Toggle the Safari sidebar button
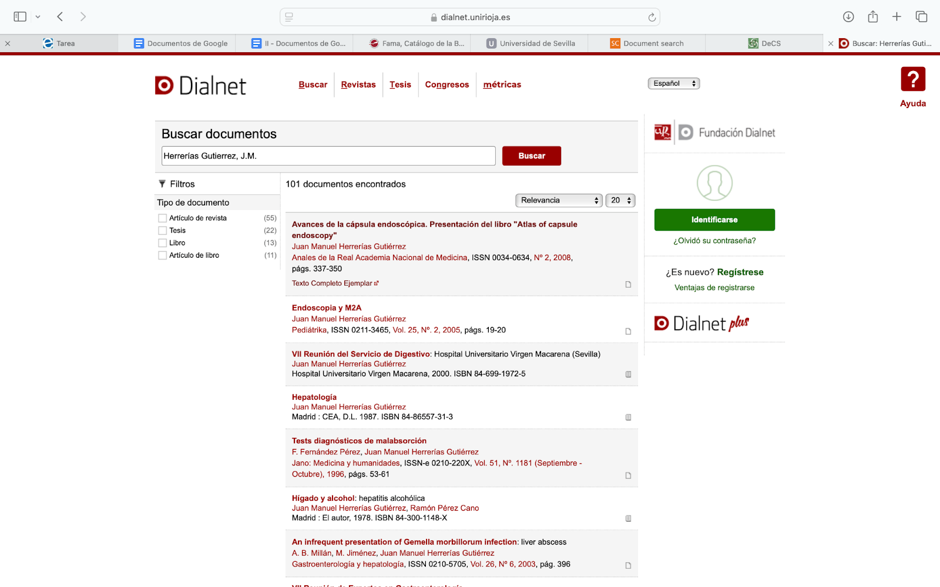This screenshot has height=587, width=940. pyautogui.click(x=20, y=17)
